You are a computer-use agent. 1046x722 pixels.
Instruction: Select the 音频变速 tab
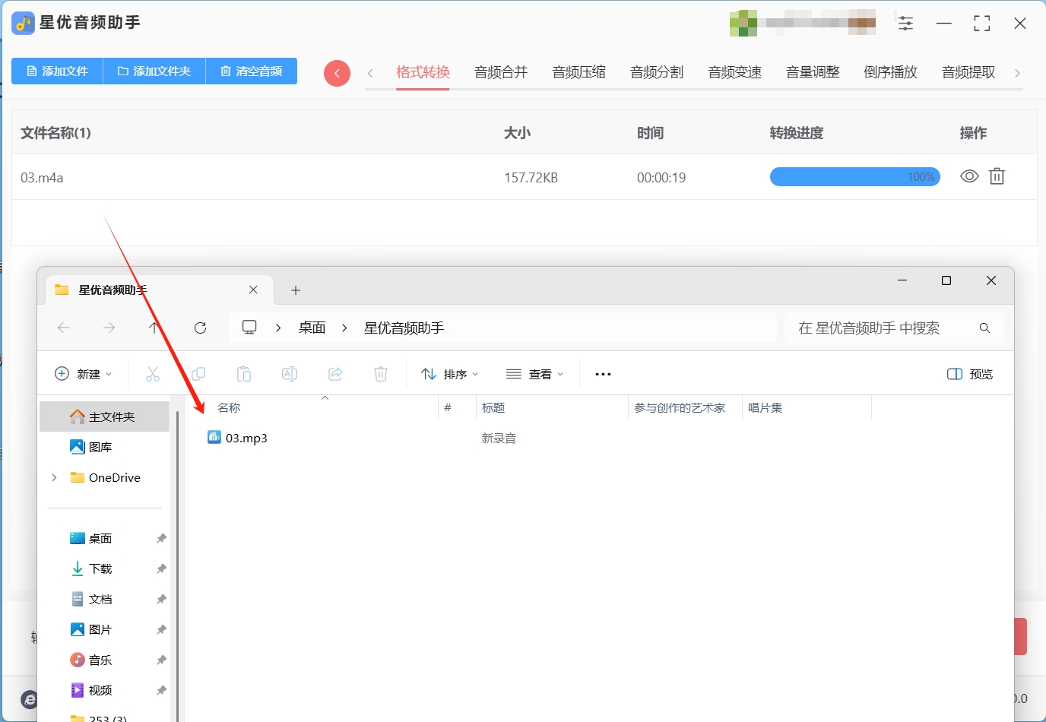(735, 72)
